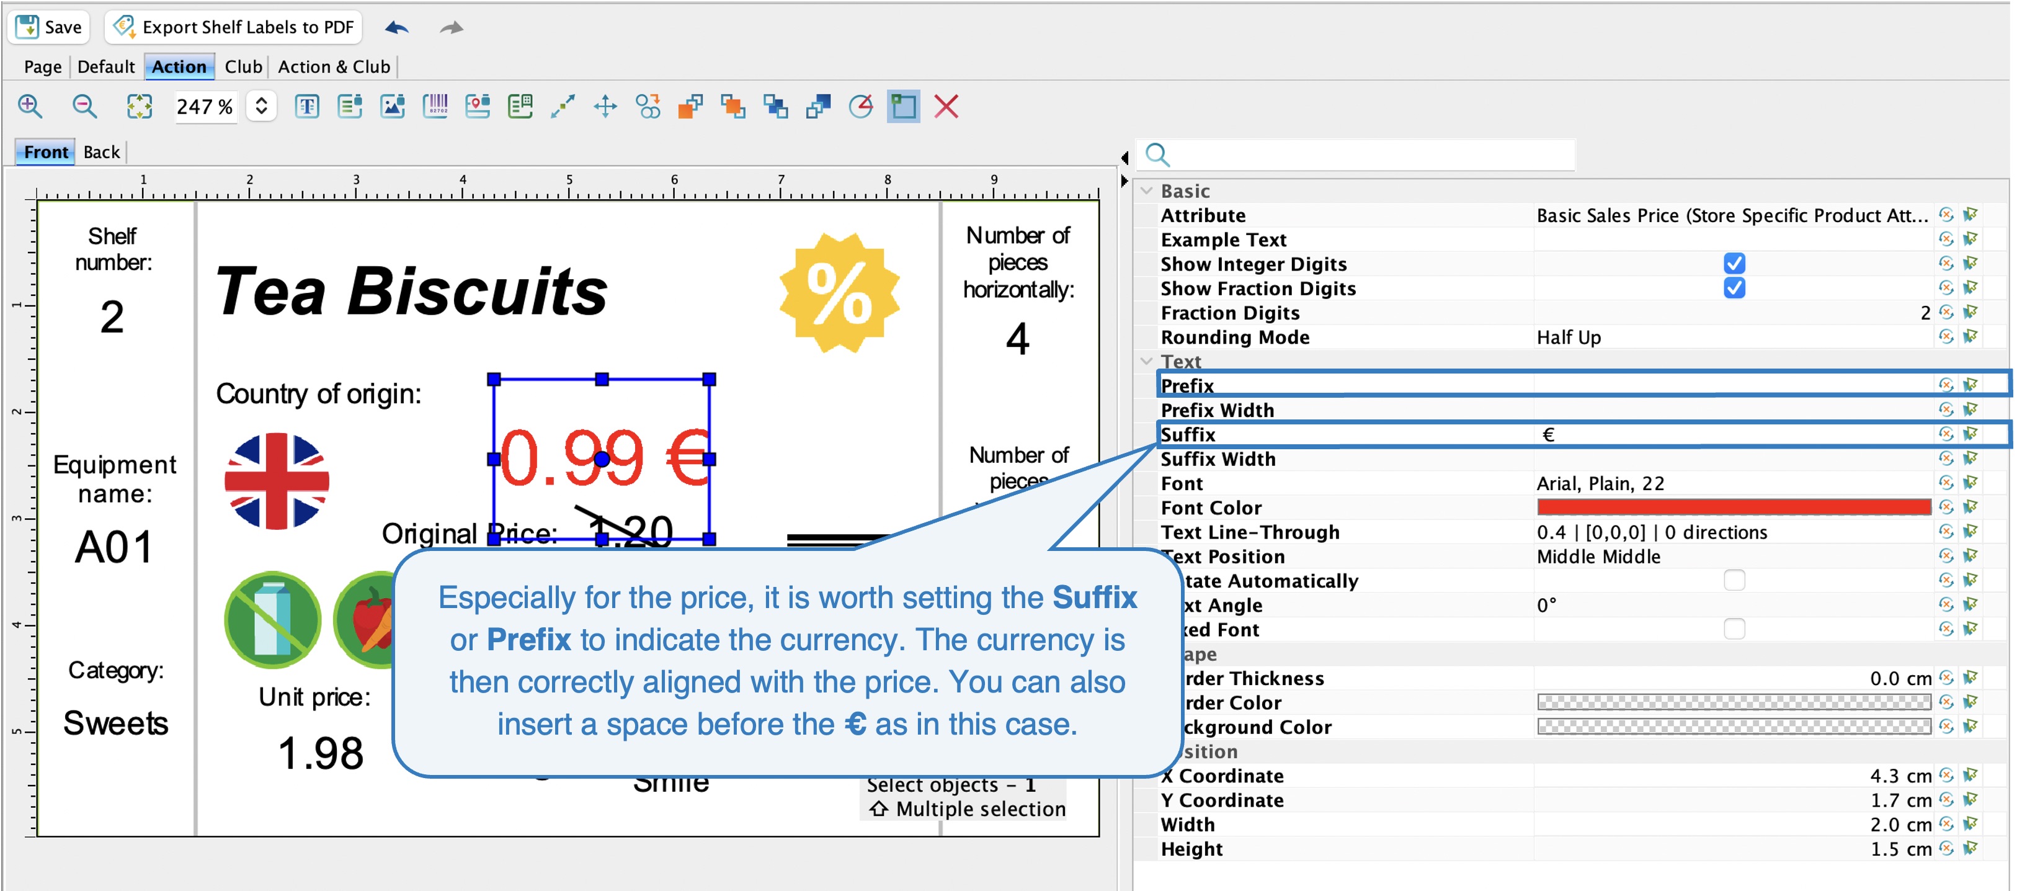The width and height of the screenshot is (2017, 891).
Task: Click the zoom percentage stepper arrows
Action: (x=262, y=106)
